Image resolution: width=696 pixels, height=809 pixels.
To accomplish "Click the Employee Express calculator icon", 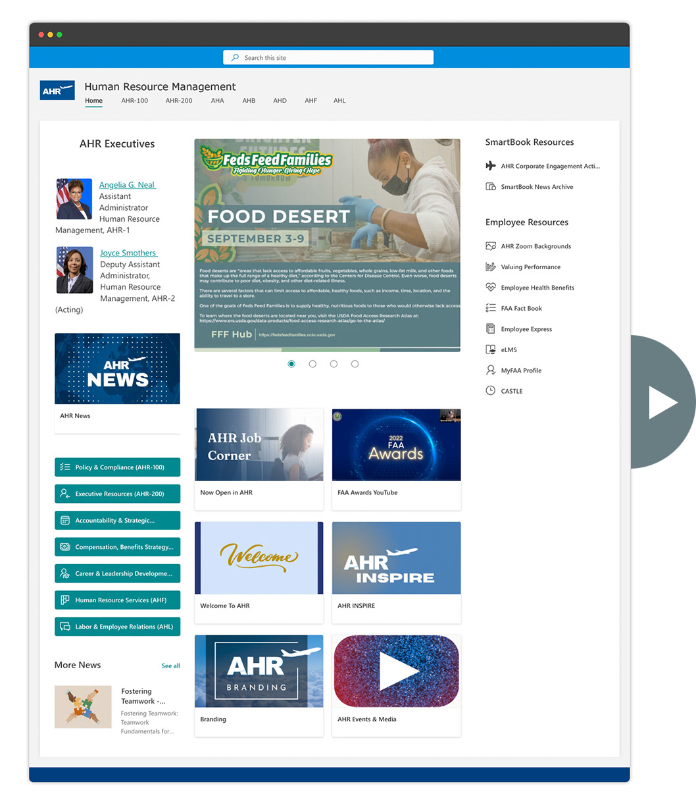I will point(491,328).
